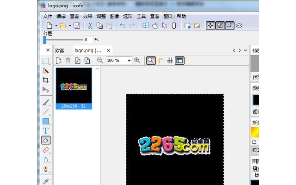Select the rectangular selection tool
Viewport: 296px width, 185px height.
(46, 61)
